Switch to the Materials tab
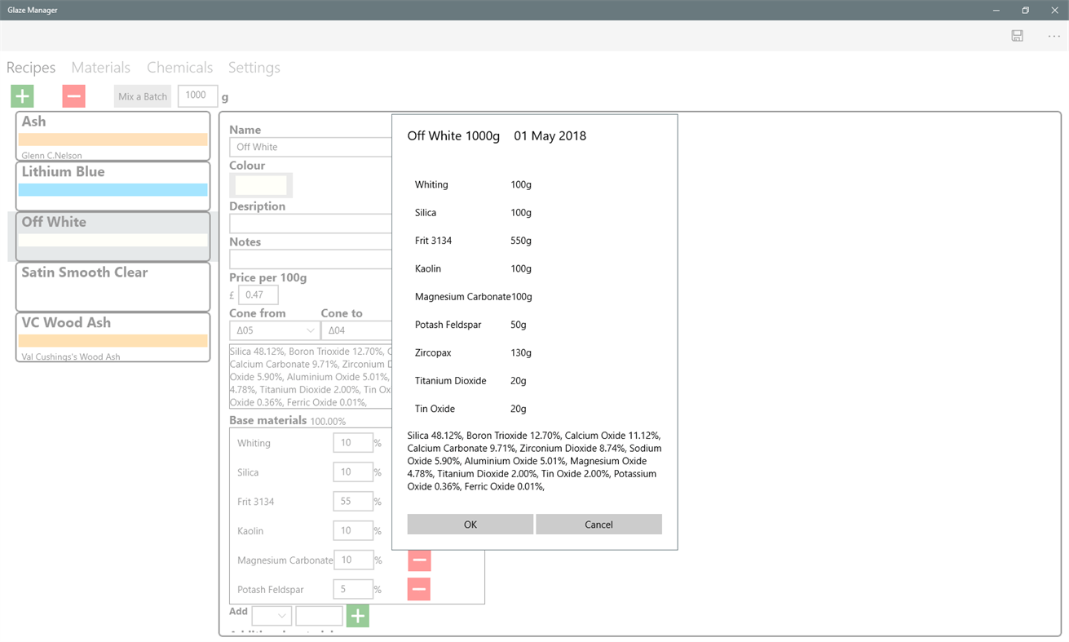Image resolution: width=1069 pixels, height=642 pixels. coord(100,68)
